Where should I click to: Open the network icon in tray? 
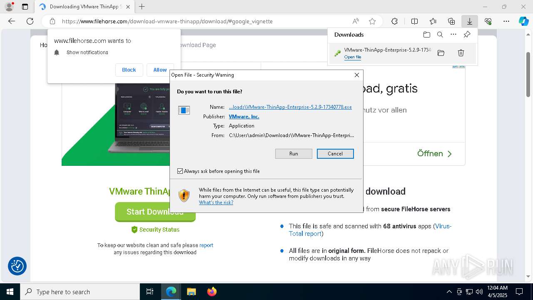[x=469, y=292]
